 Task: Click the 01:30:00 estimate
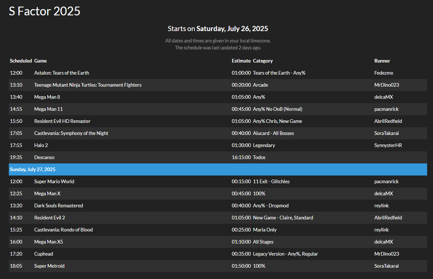[x=241, y=145]
